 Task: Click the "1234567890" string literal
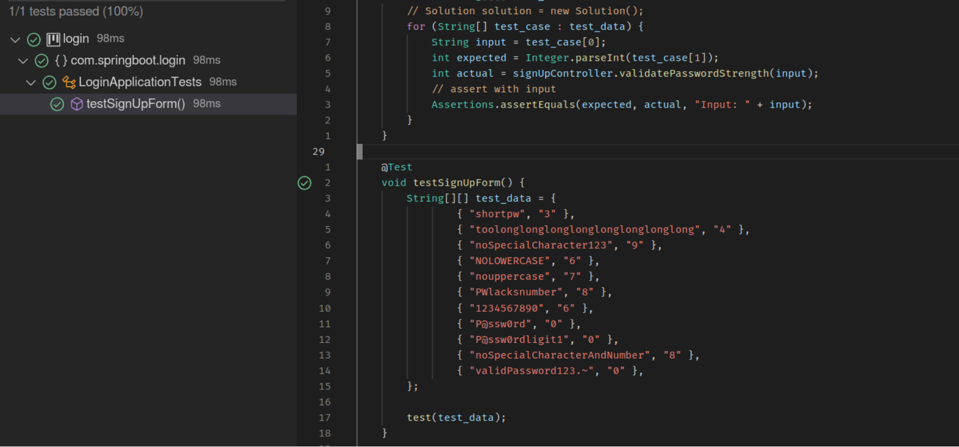coord(507,309)
